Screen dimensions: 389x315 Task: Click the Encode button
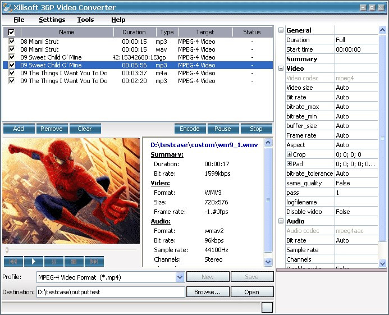pyautogui.click(x=190, y=129)
